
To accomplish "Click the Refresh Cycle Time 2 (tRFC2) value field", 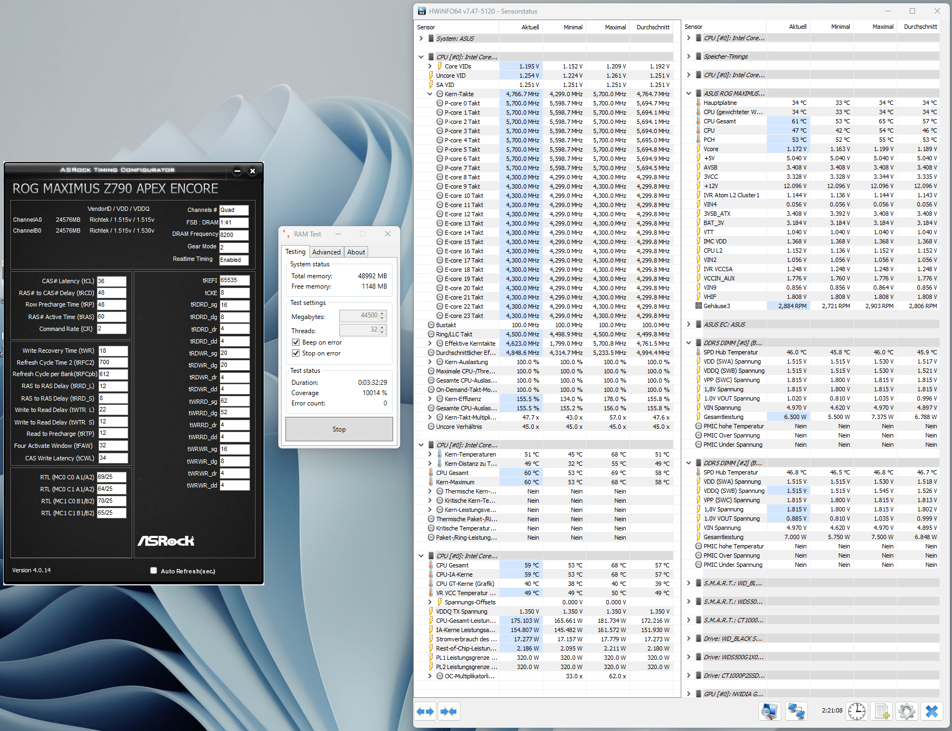I will tap(113, 363).
